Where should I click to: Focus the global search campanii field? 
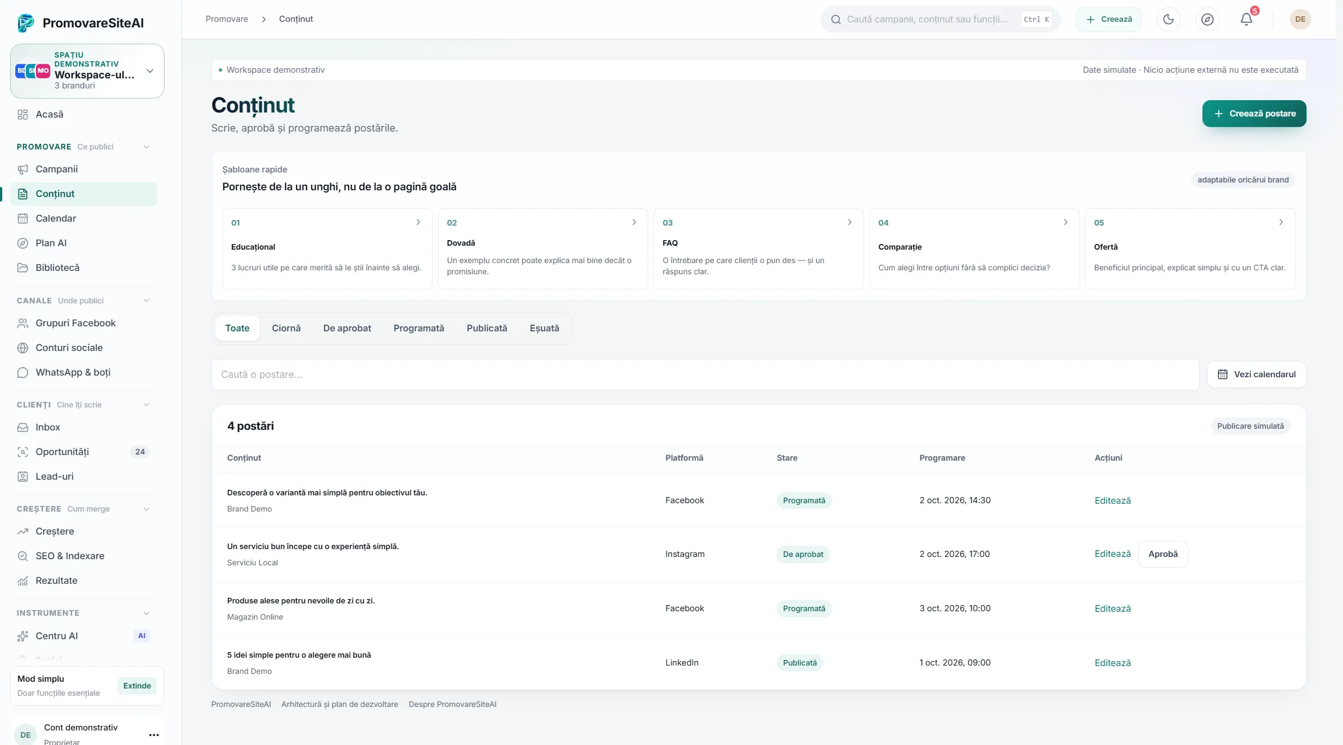click(x=940, y=19)
